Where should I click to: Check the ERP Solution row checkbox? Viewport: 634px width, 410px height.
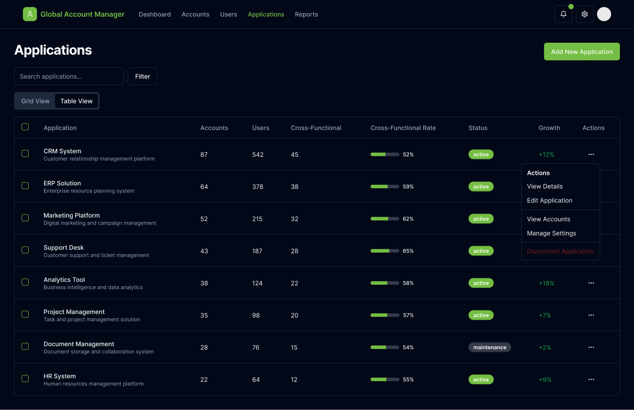coord(25,186)
